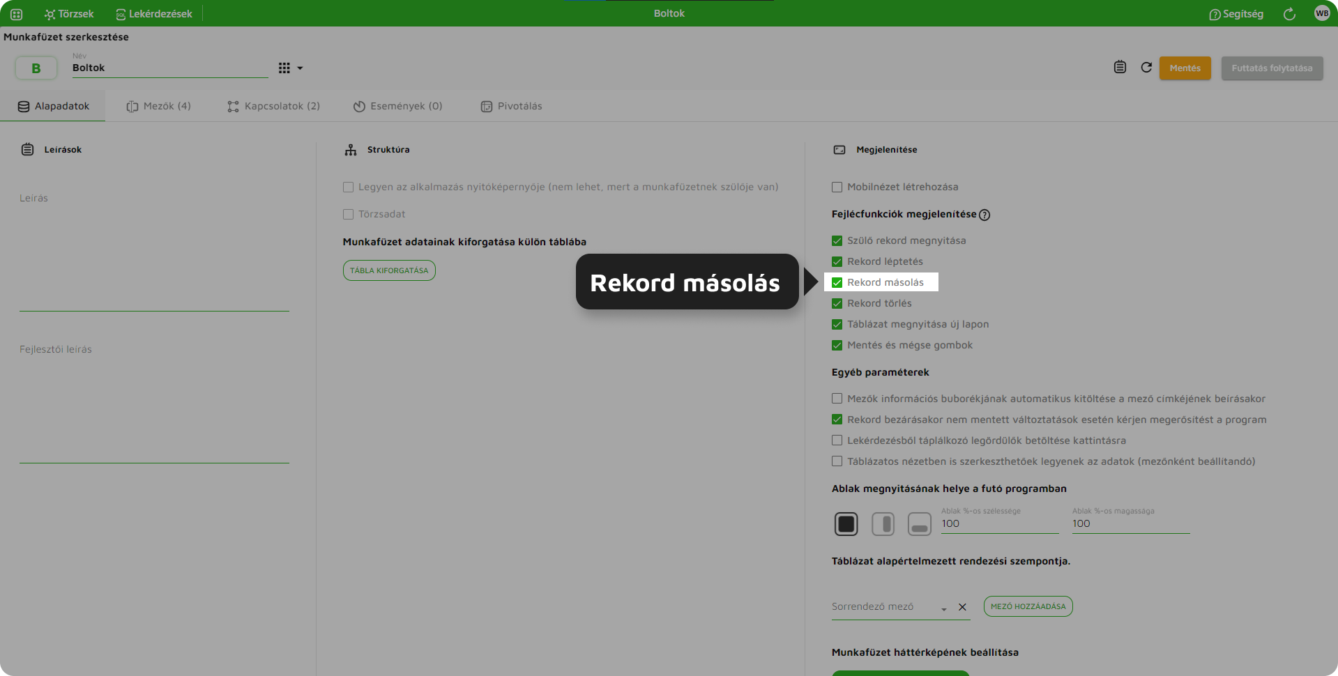Screen dimensions: 1338x676
Task: Click the green B workbook icon
Action: tap(36, 68)
